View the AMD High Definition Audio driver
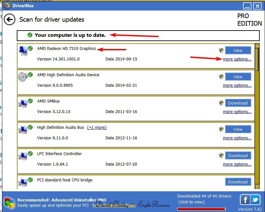This screenshot has width=265, height=212. (238, 77)
